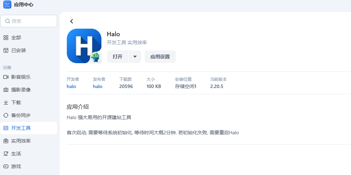Click the Halo app title text
This screenshot has height=175, width=351.
click(114, 34)
